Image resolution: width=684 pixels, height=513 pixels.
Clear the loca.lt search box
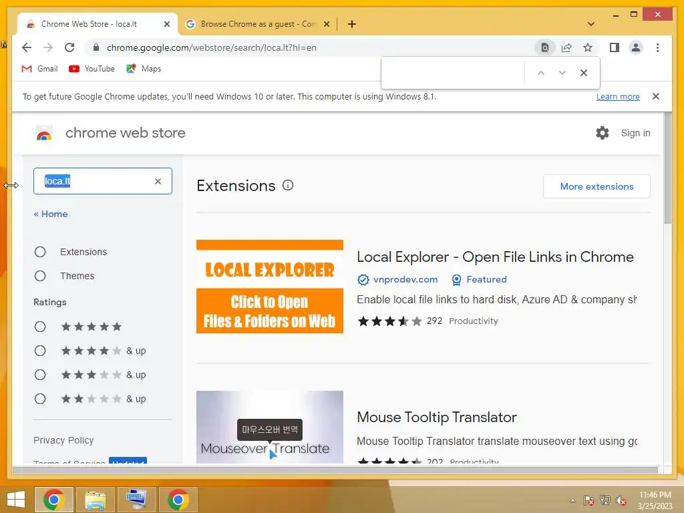coord(158,181)
